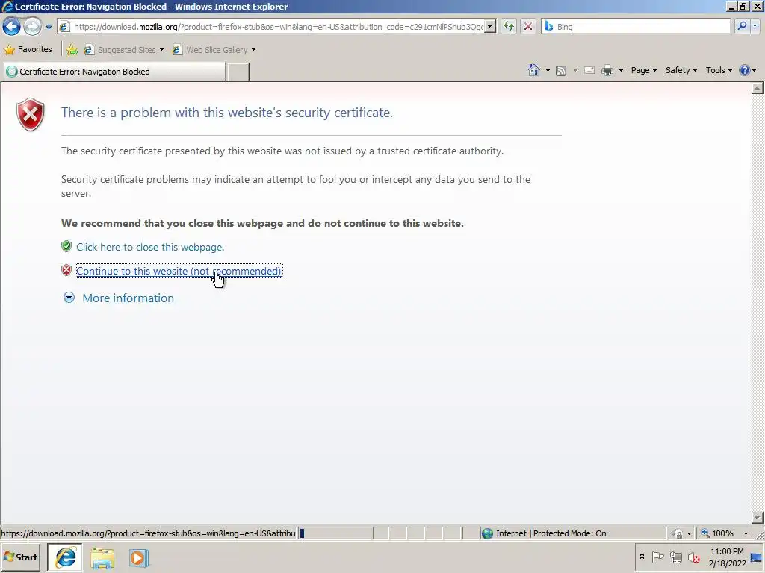Click the search magnifier button
Screen dimensions: 765x573
742,26
